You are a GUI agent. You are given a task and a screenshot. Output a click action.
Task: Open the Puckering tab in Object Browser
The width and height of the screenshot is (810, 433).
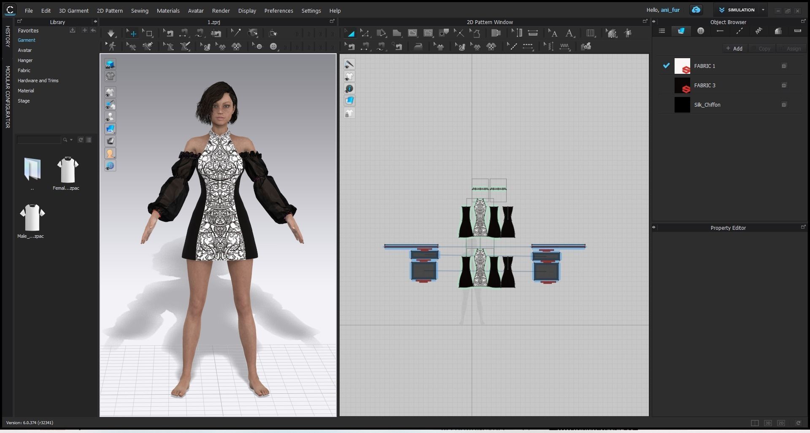click(759, 31)
